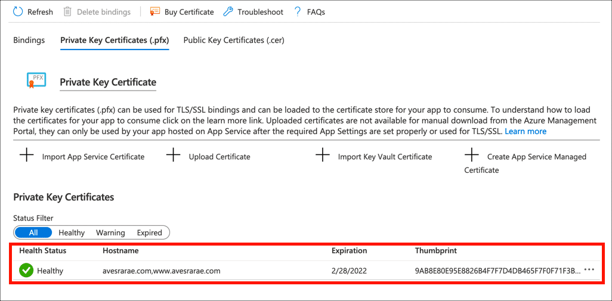This screenshot has width=612, height=301.
Task: Click the Delete bindings trash icon
Action: (67, 12)
